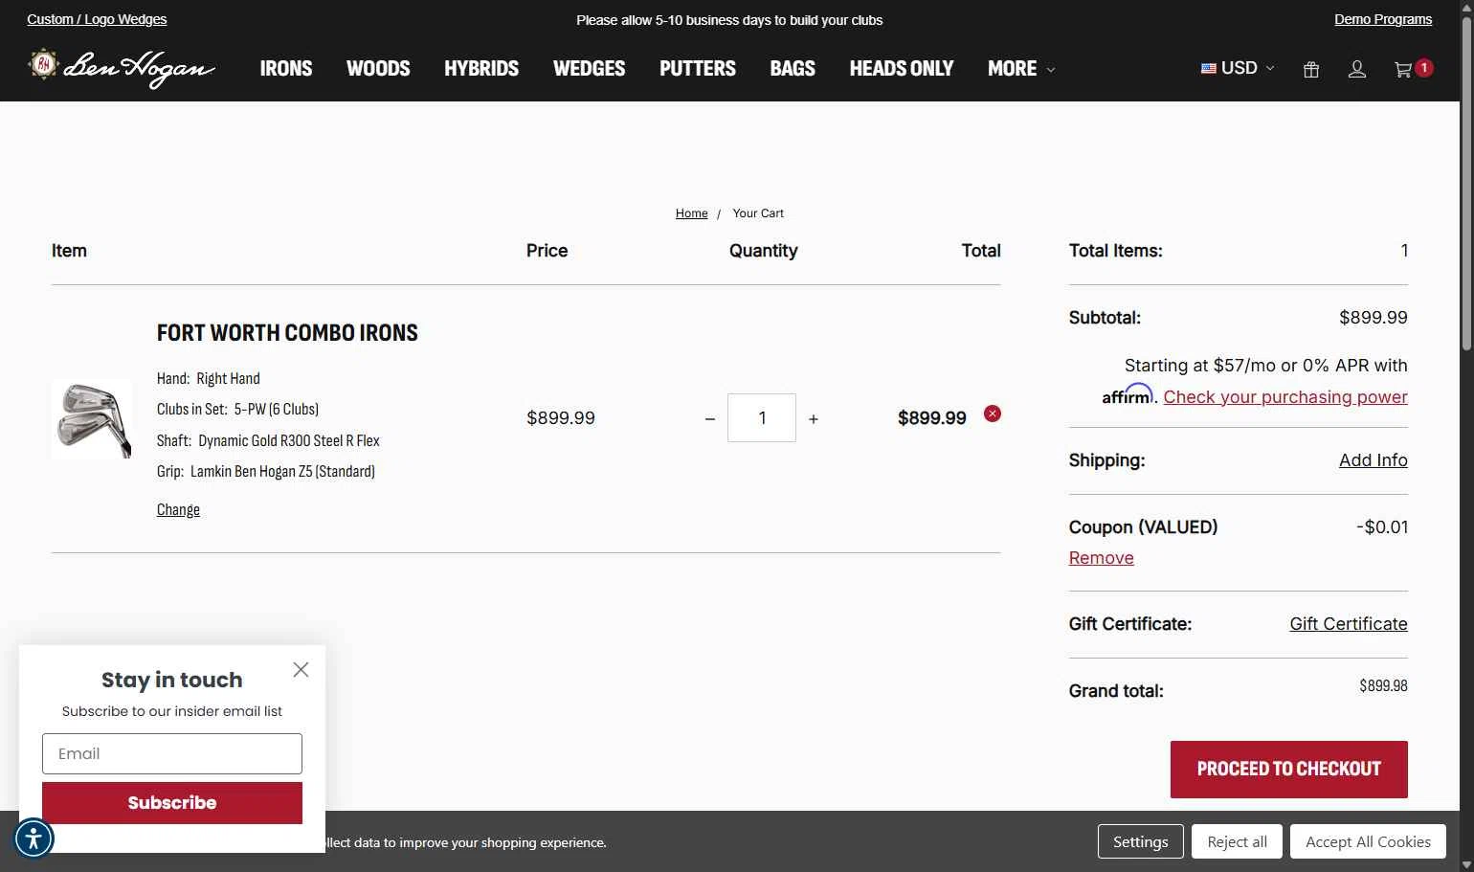
Task: Proceed to checkout
Action: point(1288,770)
